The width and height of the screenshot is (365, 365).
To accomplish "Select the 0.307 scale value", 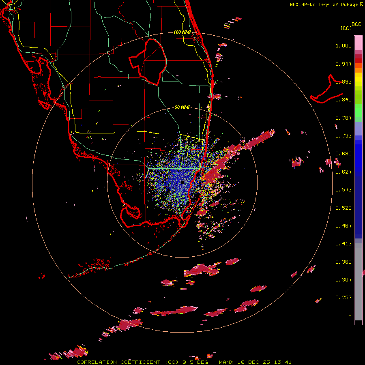I will (344, 280).
